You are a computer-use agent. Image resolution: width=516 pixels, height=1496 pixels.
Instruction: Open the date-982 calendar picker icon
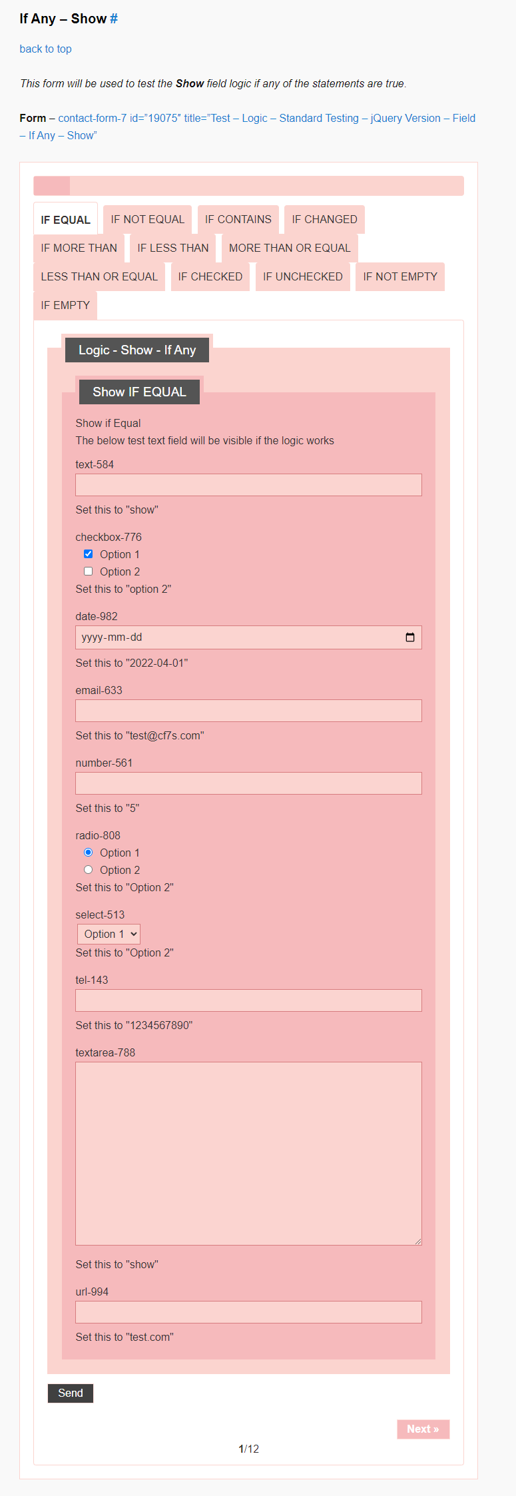click(x=410, y=637)
